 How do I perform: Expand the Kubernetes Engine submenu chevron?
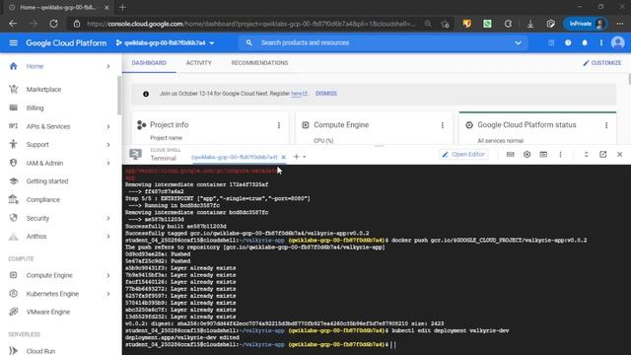[x=108, y=294]
